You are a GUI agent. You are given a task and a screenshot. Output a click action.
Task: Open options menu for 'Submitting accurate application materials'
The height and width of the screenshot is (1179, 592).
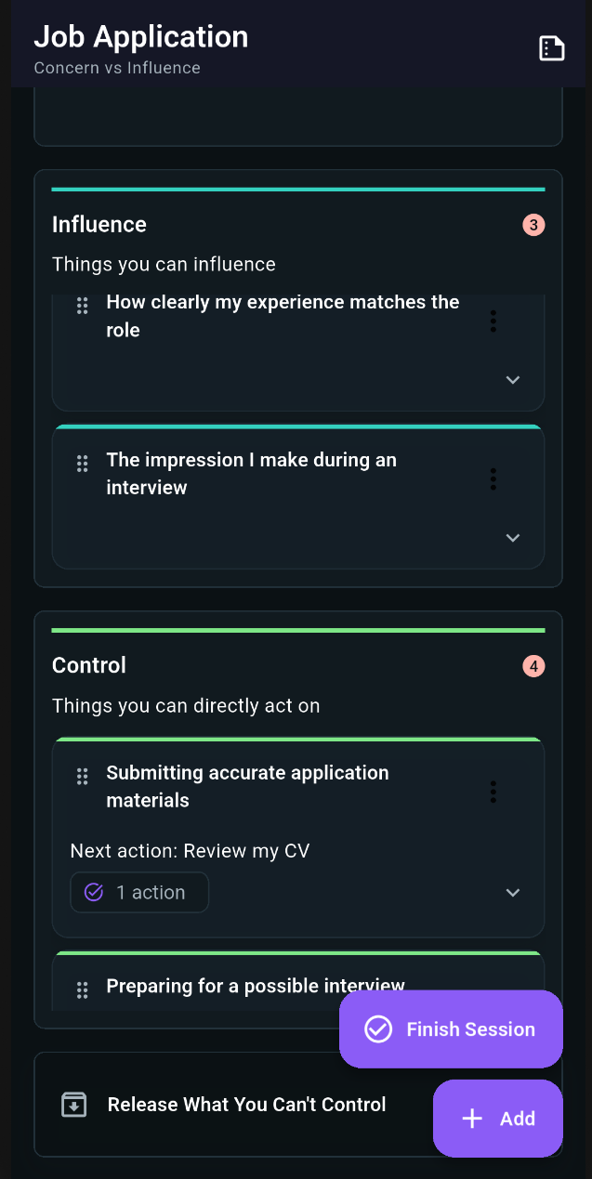(493, 792)
